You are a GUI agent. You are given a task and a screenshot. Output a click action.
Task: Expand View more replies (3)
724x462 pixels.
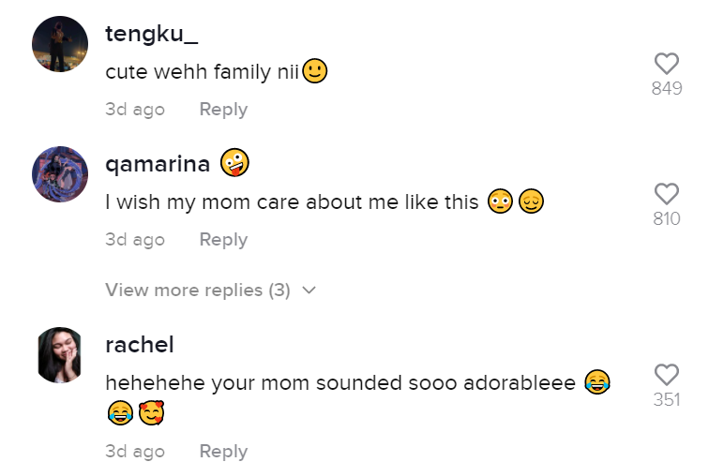(198, 291)
